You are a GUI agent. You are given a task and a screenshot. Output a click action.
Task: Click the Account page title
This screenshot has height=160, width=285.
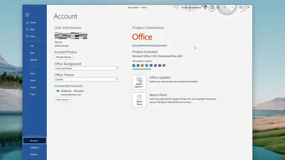pos(65,16)
